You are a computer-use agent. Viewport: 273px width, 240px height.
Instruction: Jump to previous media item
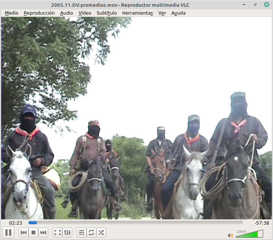24,232
